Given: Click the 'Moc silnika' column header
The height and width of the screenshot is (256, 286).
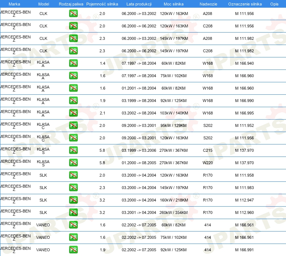Looking at the screenshot, I should [x=174, y=4].
